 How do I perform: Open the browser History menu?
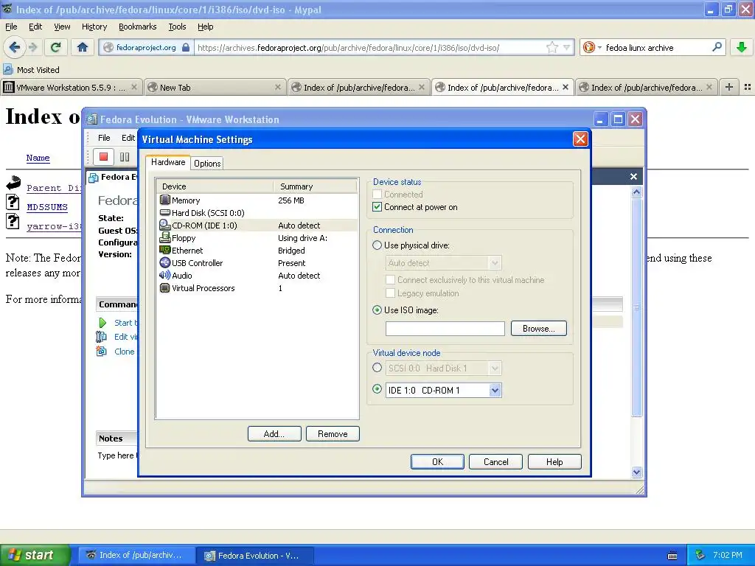click(94, 27)
